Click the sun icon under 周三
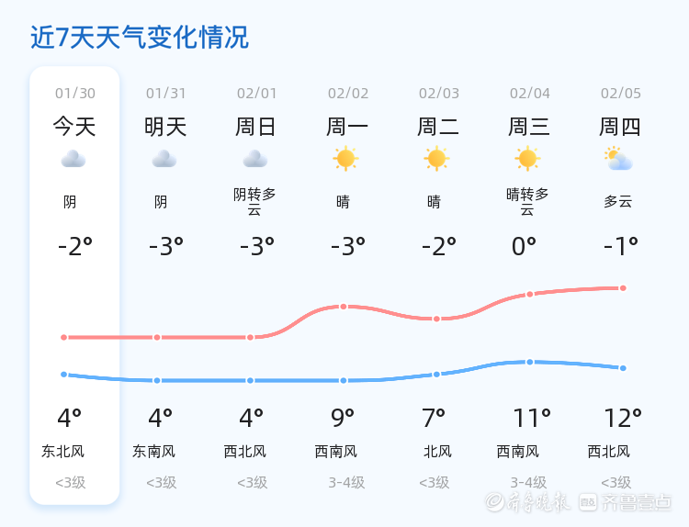 (x=527, y=159)
